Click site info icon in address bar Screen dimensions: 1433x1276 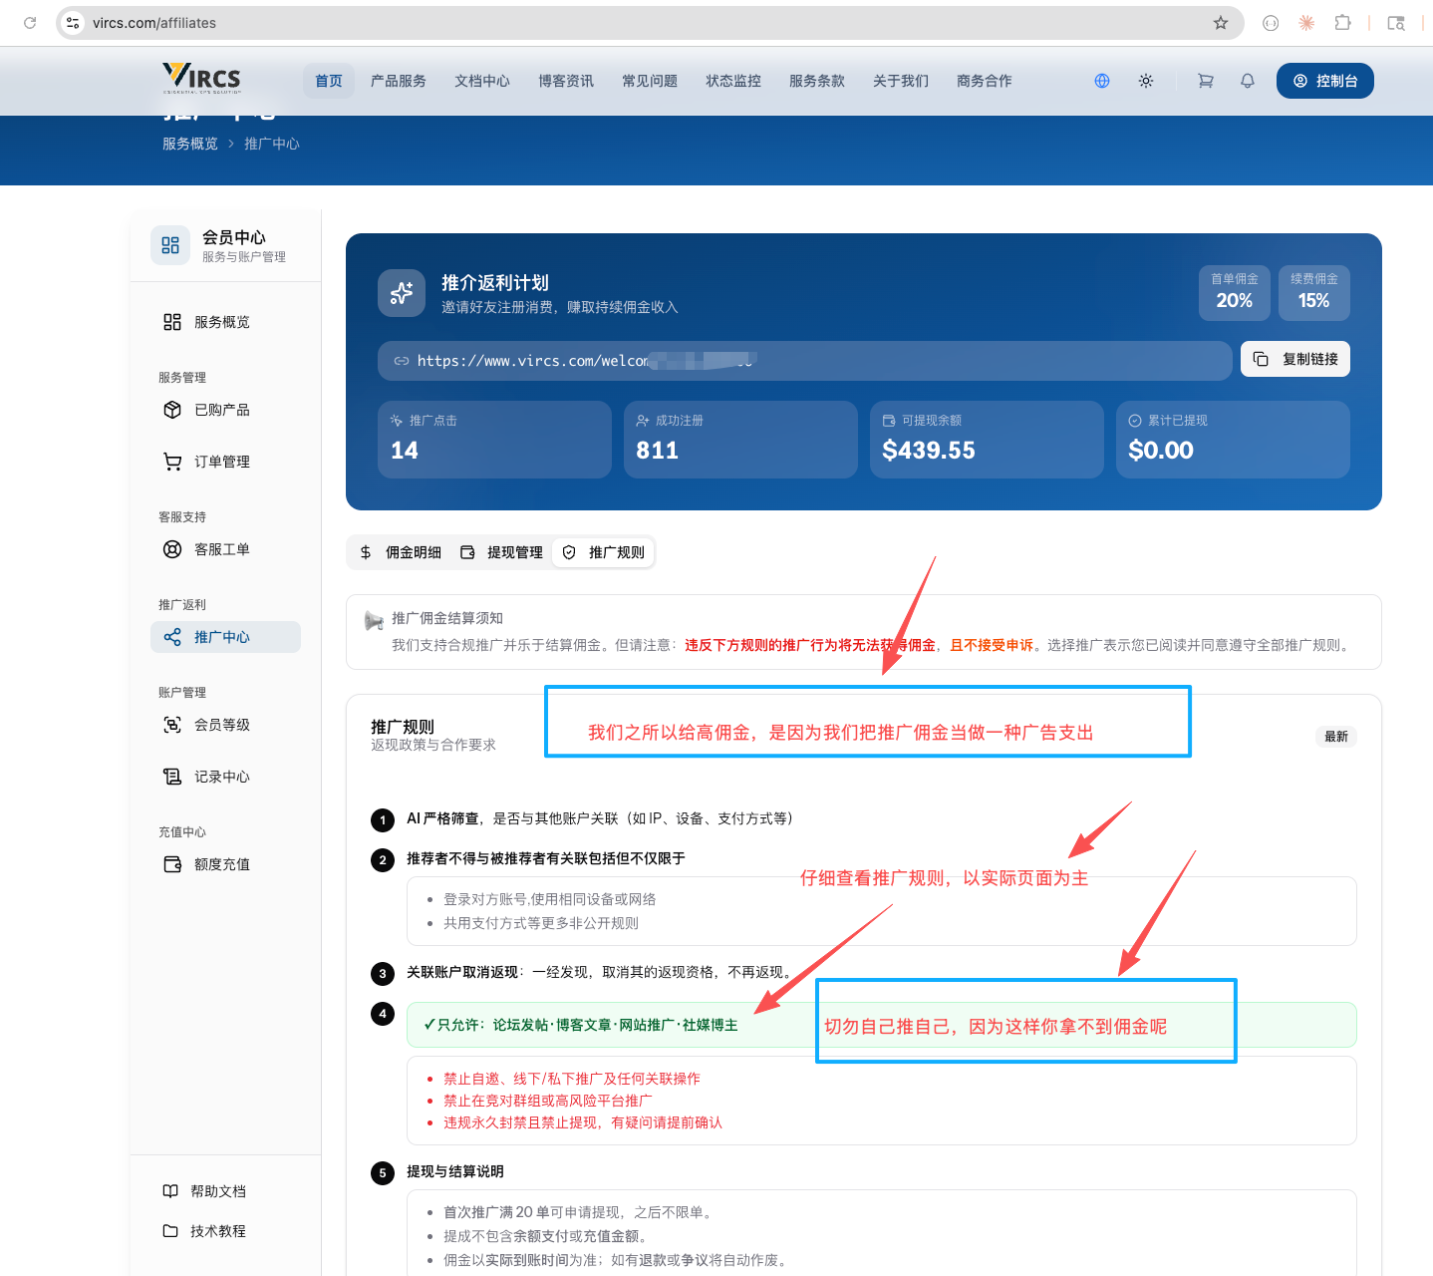73,23
